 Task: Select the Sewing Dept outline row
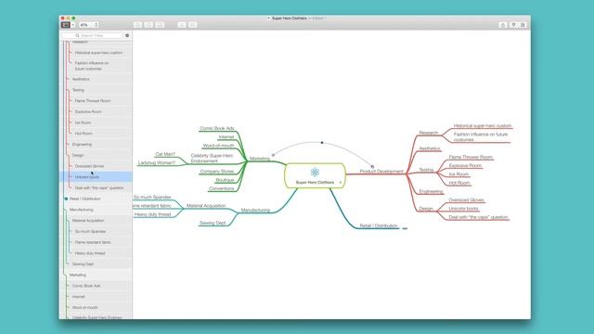pyautogui.click(x=97, y=263)
